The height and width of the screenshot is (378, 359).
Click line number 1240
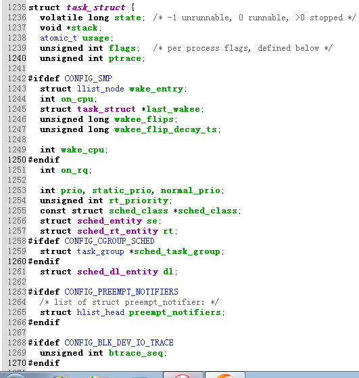click(x=17, y=58)
